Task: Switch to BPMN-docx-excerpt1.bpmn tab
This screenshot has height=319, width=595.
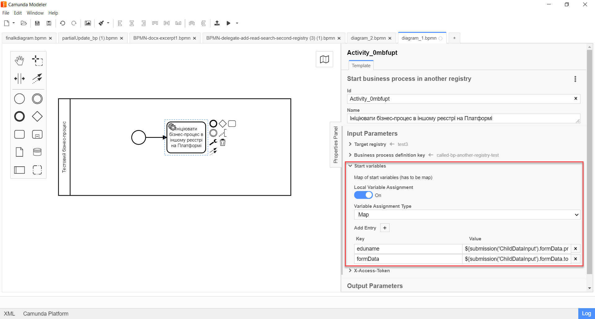Action: pyautogui.click(x=162, y=38)
